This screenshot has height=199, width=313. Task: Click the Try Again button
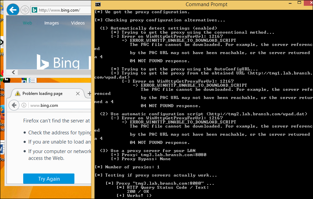[49, 179]
